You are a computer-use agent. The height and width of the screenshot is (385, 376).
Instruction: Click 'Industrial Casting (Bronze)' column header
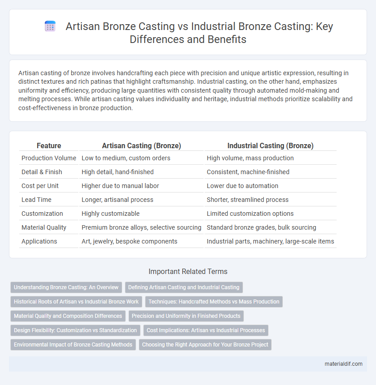pos(270,145)
